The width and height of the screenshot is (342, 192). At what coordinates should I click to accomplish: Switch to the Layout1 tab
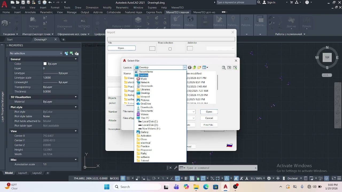pos(22,173)
